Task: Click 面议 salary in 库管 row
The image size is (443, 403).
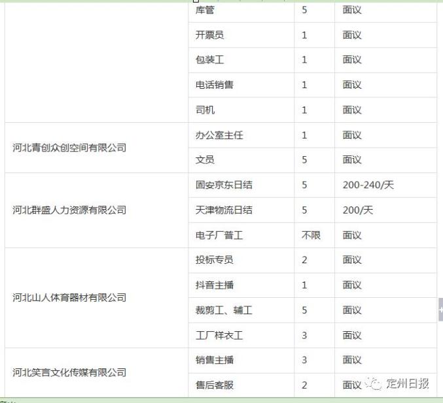Action: point(352,10)
